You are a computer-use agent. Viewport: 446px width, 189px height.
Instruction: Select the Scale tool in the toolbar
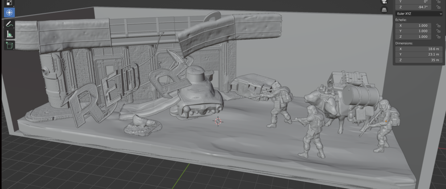click(x=9, y=3)
